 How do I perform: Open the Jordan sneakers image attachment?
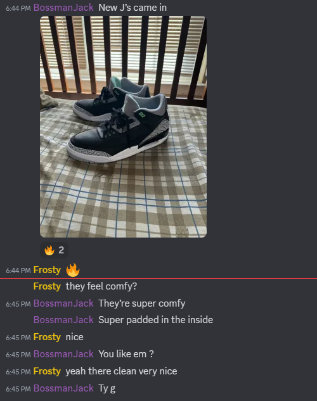[124, 127]
